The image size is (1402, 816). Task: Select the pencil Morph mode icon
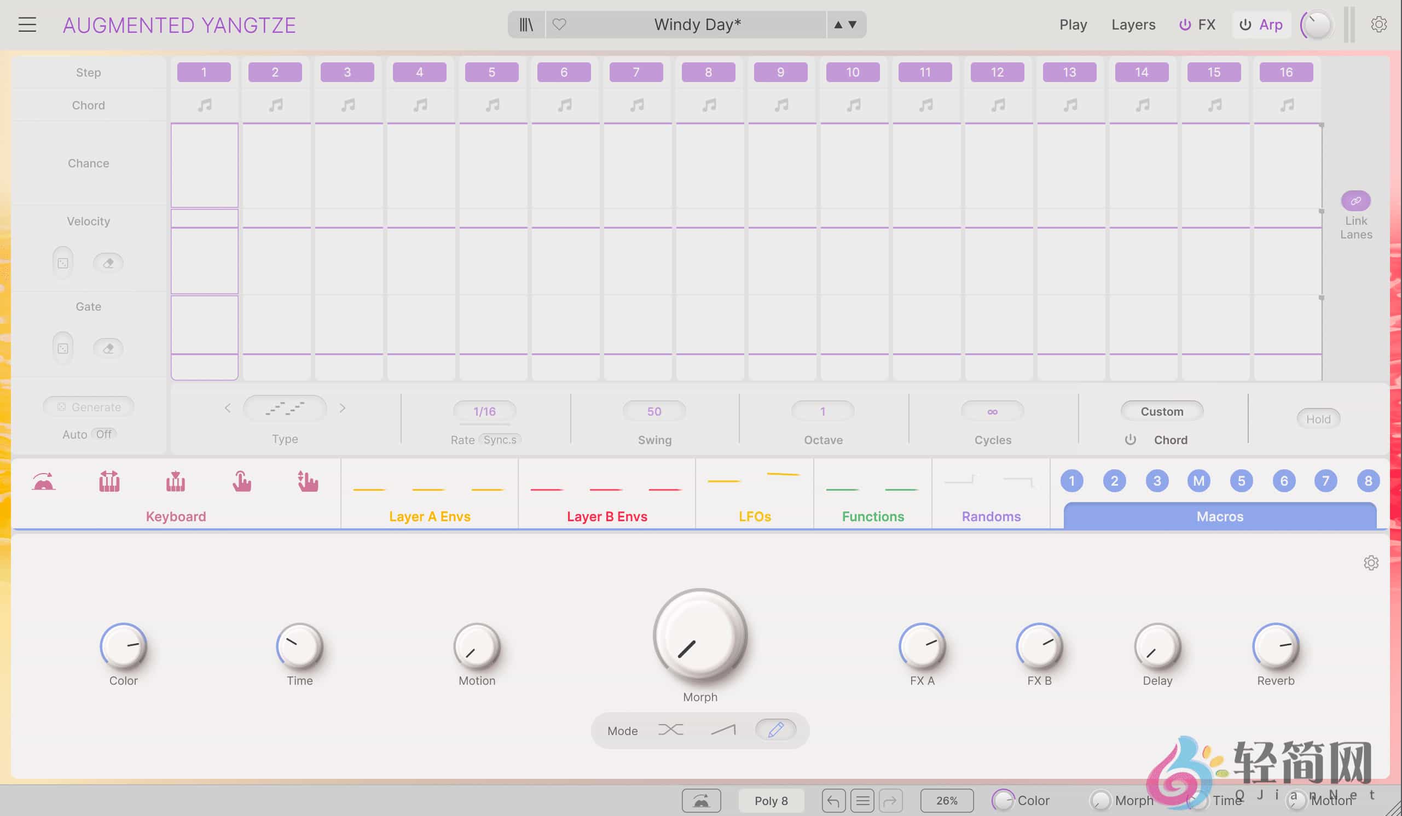coord(775,730)
